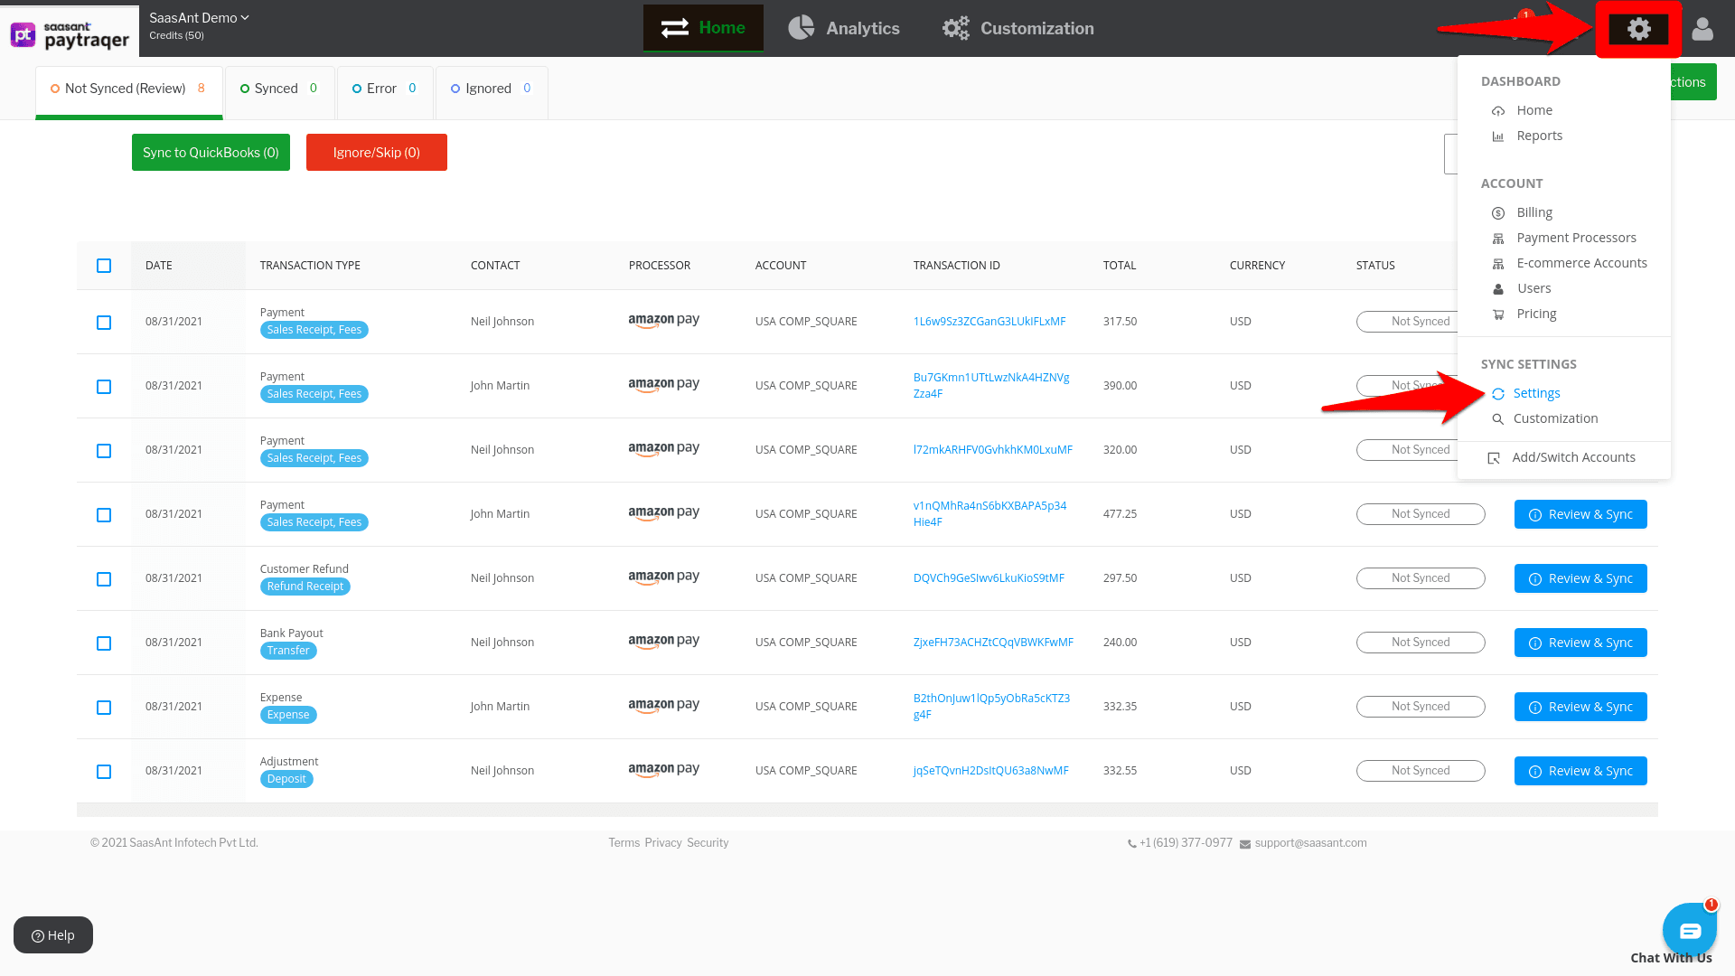Click the Help button

53,934
